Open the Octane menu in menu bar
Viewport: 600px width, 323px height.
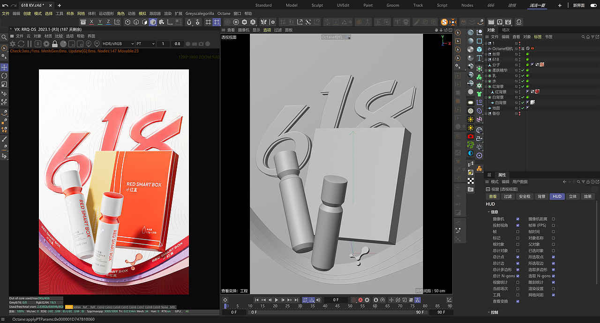coord(224,14)
